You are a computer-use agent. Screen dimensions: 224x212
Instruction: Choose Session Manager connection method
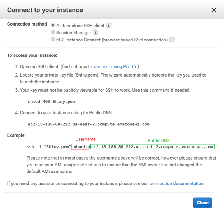pos(53,32)
